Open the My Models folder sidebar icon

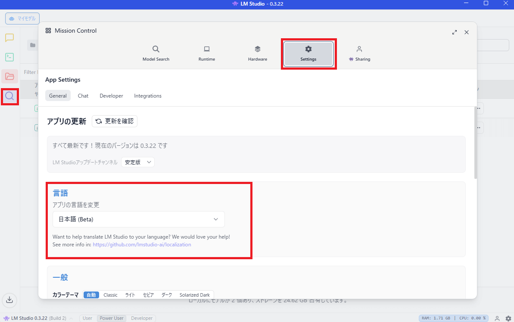[x=9, y=77]
